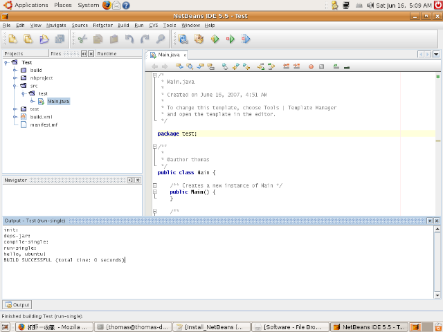Collapse the public Main() constructor fold
The width and height of the screenshot is (443, 332).
tap(155, 192)
